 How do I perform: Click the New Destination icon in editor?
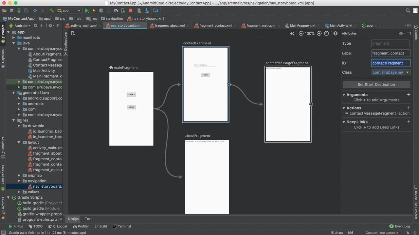click(73, 33)
